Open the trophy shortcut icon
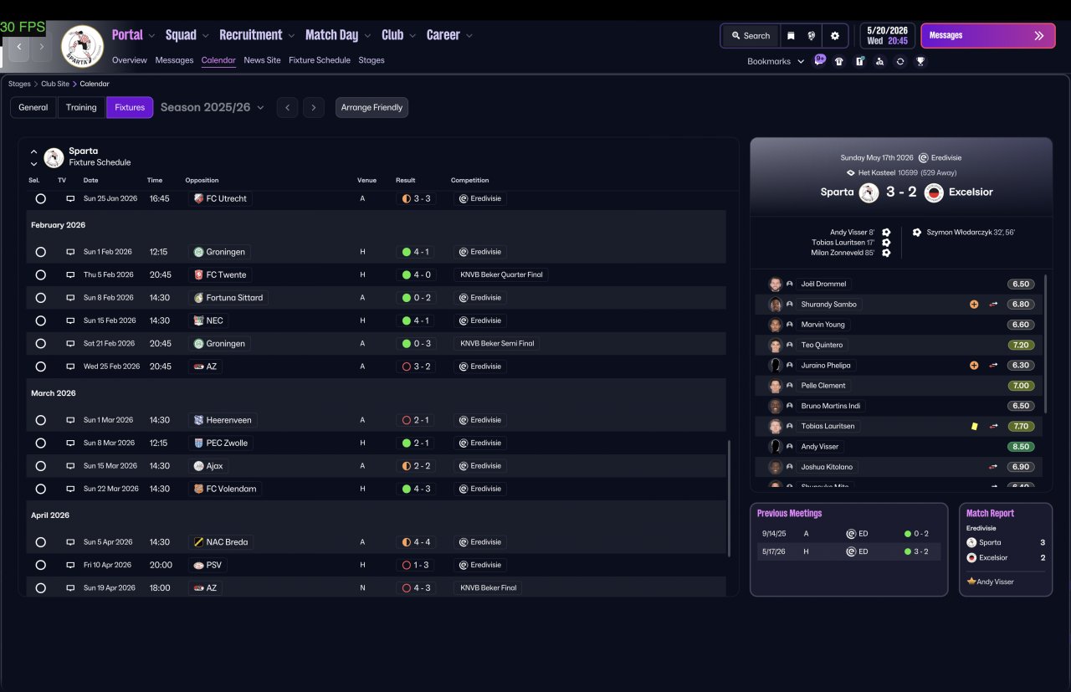Viewport: 1071px width, 692px height. pos(920,61)
